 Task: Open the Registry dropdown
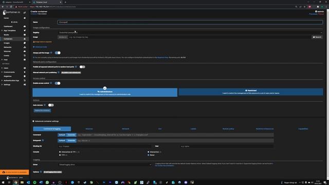pos(190,32)
